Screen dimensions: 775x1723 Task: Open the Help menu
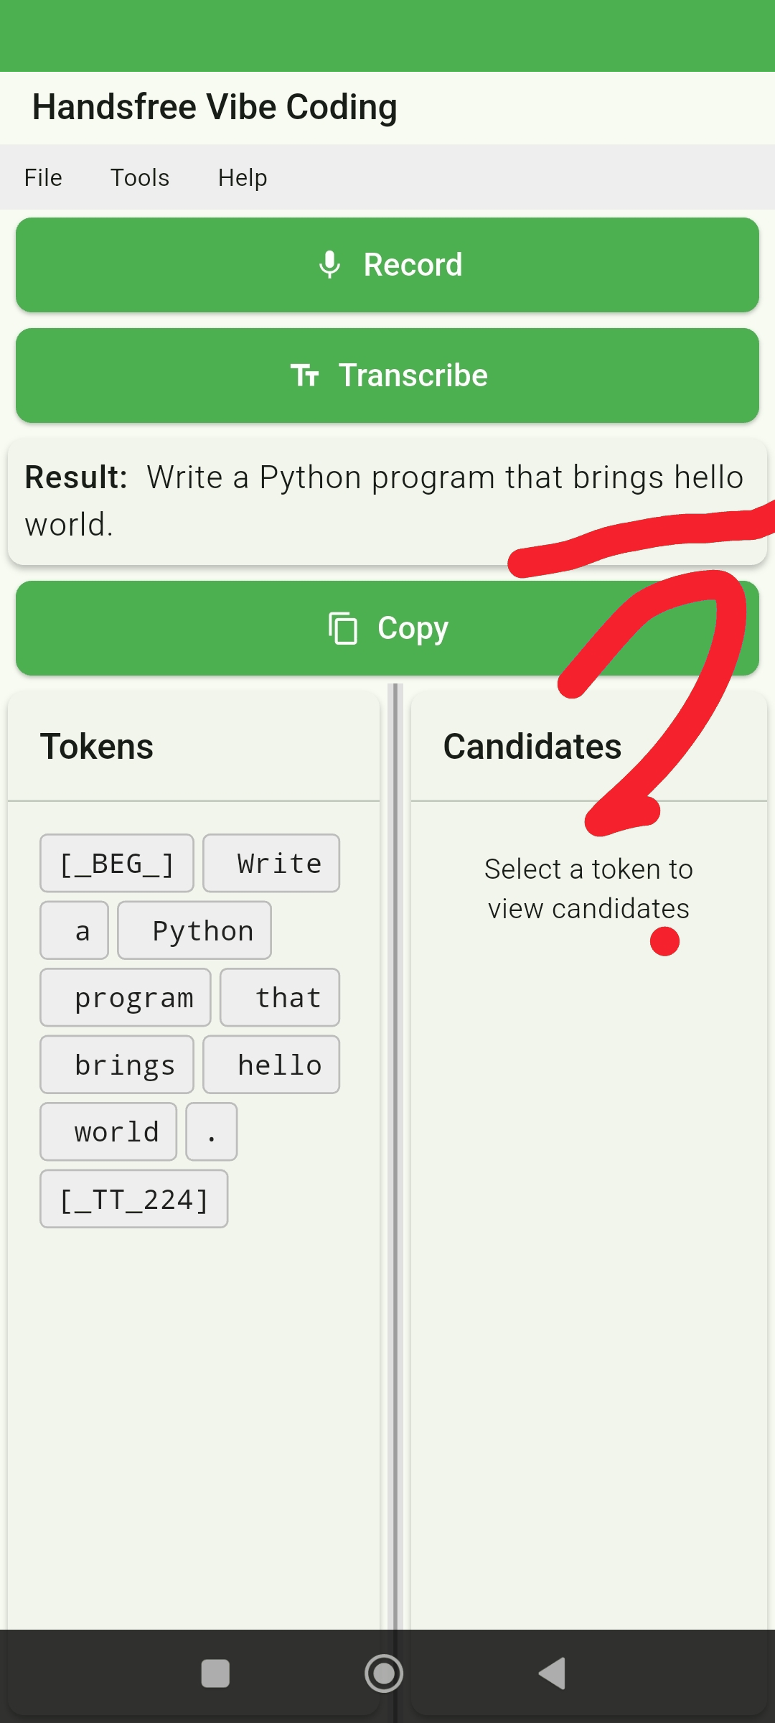click(x=243, y=177)
